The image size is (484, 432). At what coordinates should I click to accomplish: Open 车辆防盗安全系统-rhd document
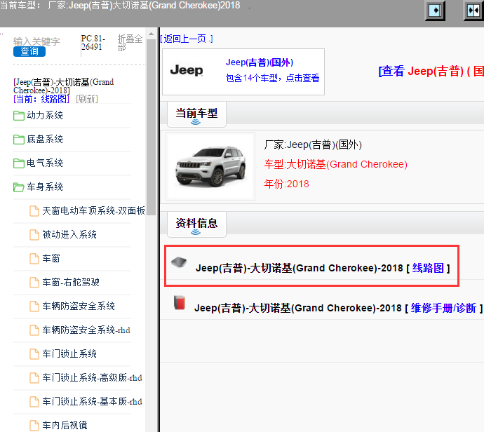pos(86,330)
